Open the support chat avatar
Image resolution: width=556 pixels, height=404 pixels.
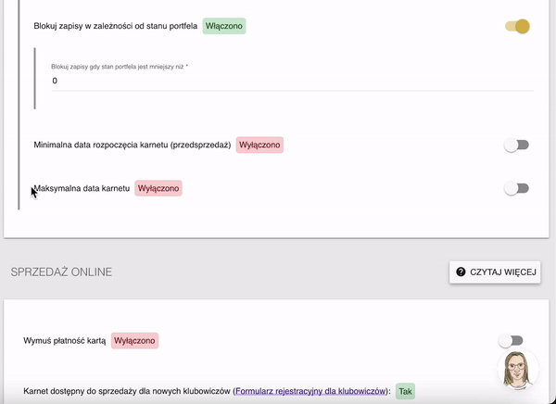point(518,369)
